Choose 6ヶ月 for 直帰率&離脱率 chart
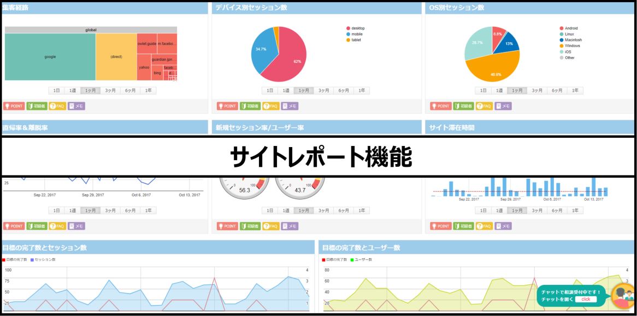The image size is (637, 316). 130,210
